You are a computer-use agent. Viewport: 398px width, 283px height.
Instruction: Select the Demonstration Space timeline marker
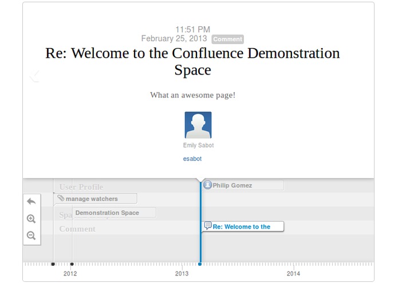coord(115,213)
